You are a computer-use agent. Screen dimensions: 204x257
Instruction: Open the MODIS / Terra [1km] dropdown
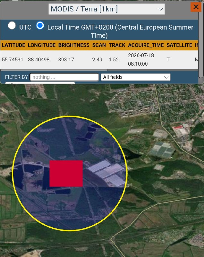point(106,9)
